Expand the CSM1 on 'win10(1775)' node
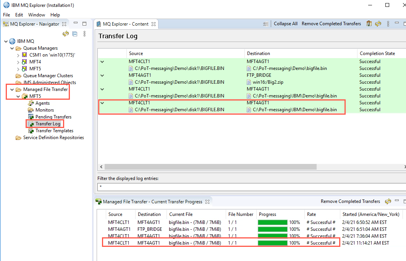 [x=18, y=55]
